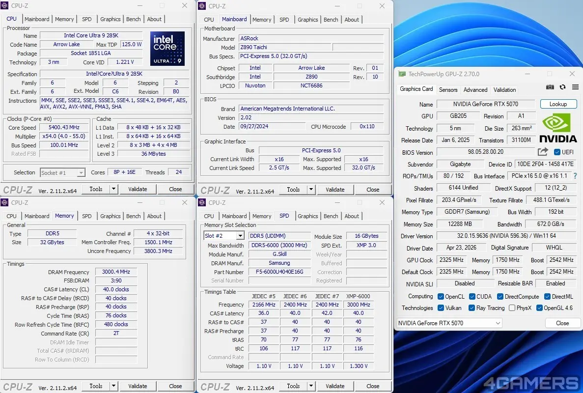Open Bench tab in the processor CPU-Z window

click(134, 19)
